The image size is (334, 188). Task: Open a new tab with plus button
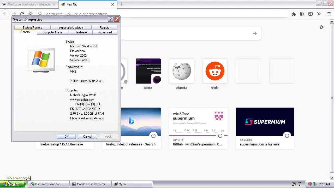coord(122,4)
